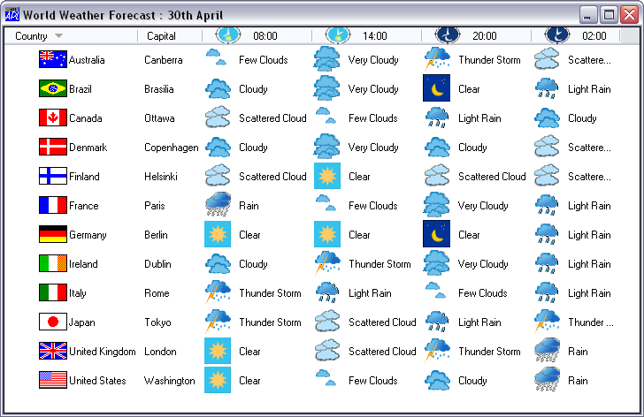Click the Capital column header
This screenshot has height=417, width=644.
click(161, 36)
